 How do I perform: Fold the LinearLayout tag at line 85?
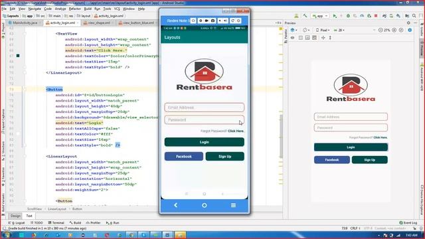25,157
